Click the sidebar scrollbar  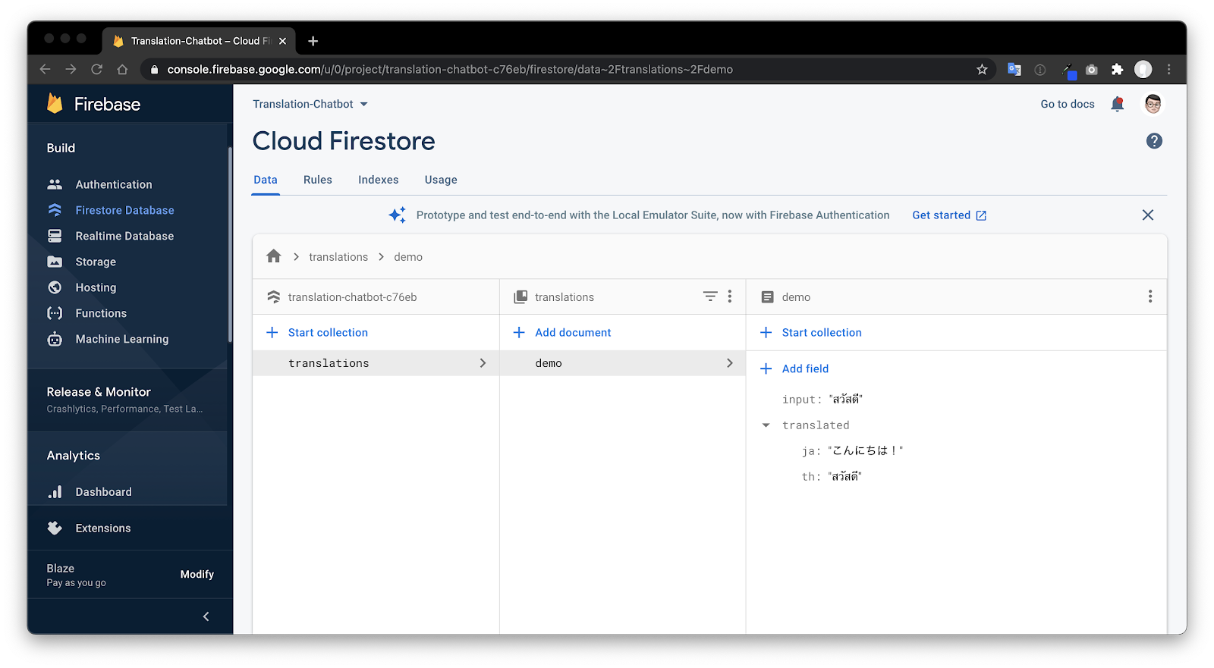point(229,244)
